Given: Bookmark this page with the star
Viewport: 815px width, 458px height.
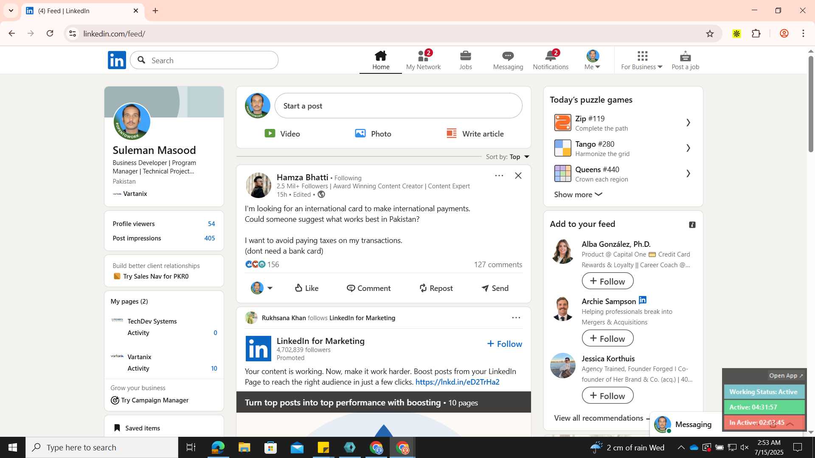Looking at the screenshot, I should click(x=710, y=34).
